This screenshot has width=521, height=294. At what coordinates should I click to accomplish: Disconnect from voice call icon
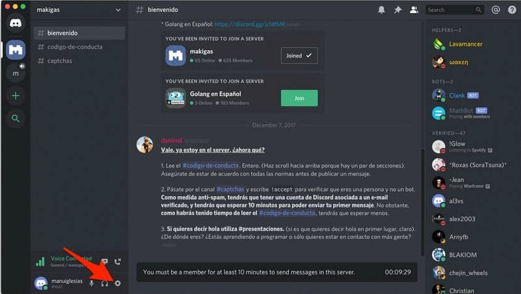click(x=117, y=262)
